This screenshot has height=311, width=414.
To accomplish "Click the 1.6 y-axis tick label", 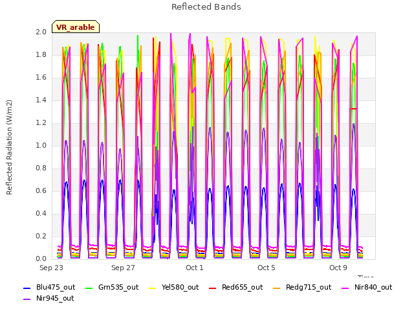I will pyautogui.click(x=41, y=78).
